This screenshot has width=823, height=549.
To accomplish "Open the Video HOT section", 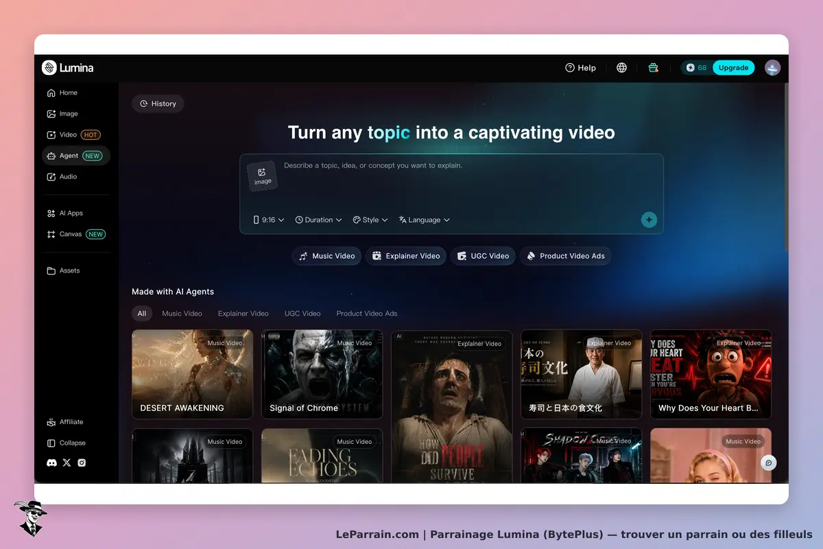I will [x=73, y=135].
